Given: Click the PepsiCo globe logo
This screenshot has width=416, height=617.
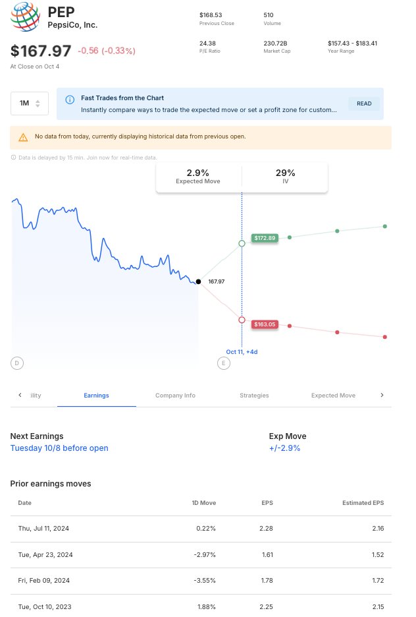Looking at the screenshot, I should point(25,17).
